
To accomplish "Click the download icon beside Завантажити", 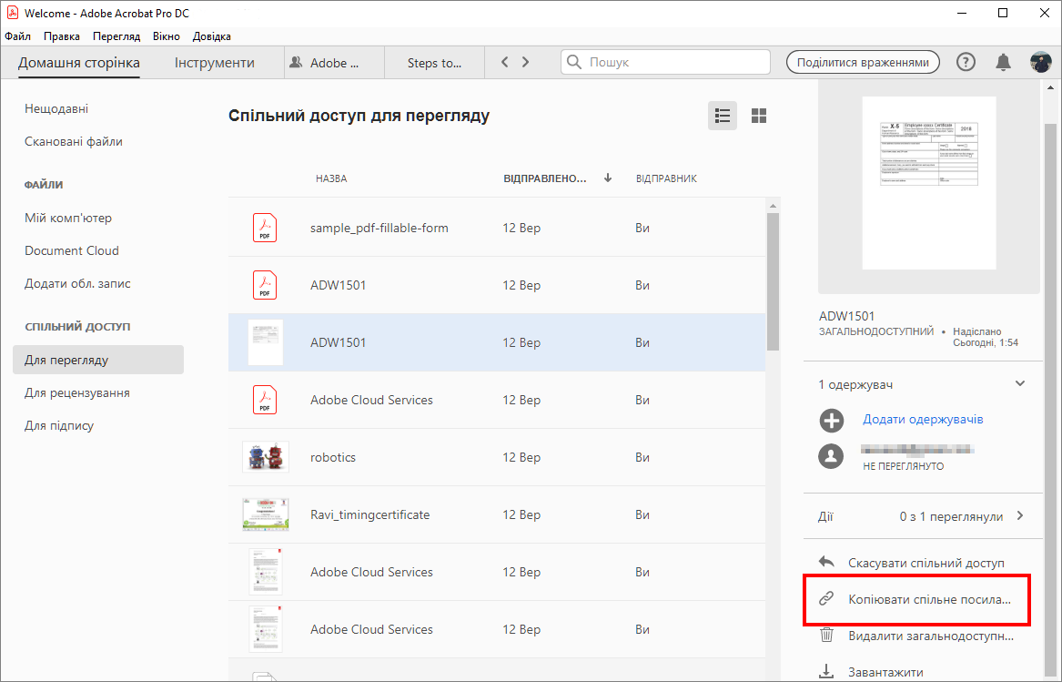I will click(826, 671).
